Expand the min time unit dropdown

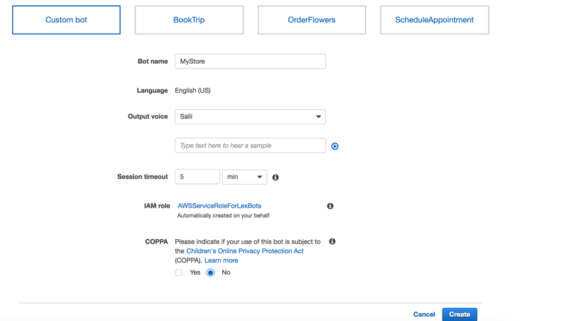tap(244, 177)
